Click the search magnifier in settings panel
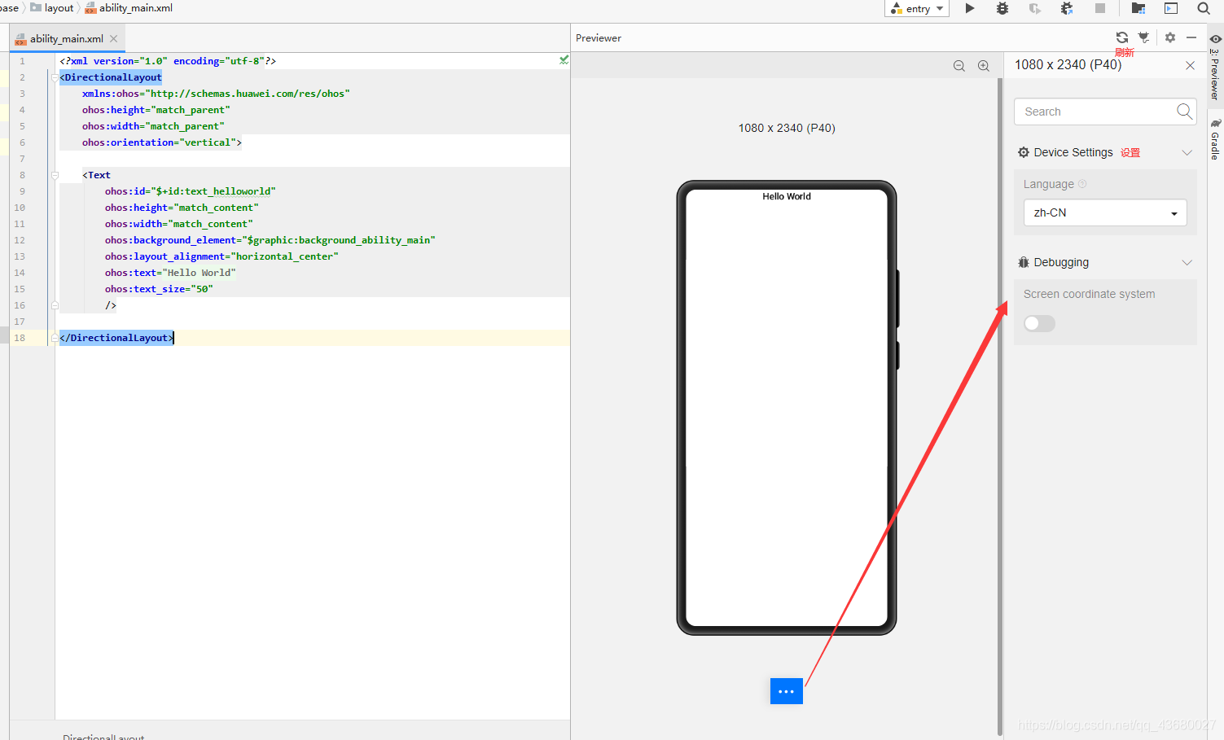This screenshot has height=740, width=1224. pyautogui.click(x=1185, y=112)
